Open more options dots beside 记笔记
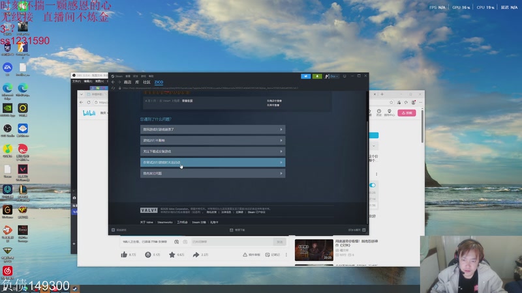 coord(286,255)
